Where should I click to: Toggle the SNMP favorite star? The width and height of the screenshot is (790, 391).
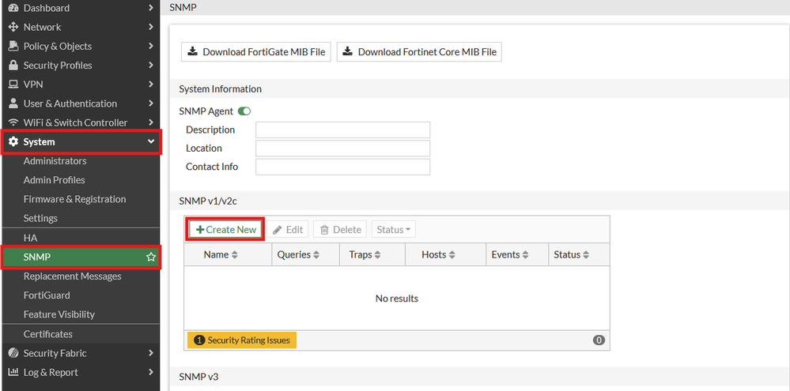[x=151, y=257]
